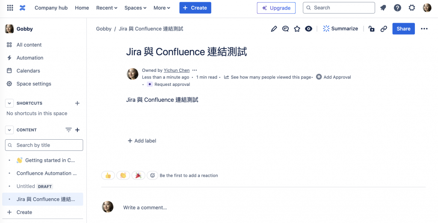Open Yichun Chen owner link
The height and width of the screenshot is (223, 438).
point(177,70)
